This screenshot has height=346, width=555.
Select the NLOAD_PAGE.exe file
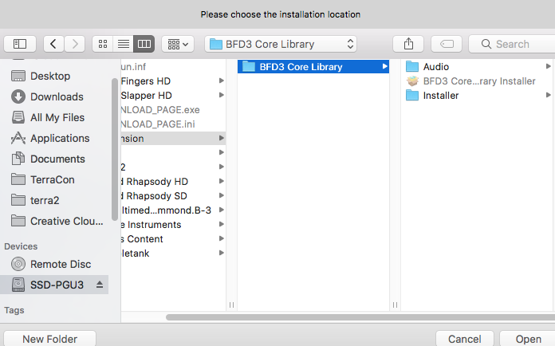point(173,110)
